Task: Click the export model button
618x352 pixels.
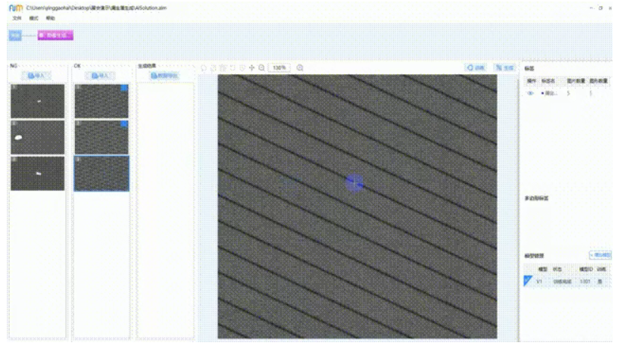Action: tap(601, 255)
